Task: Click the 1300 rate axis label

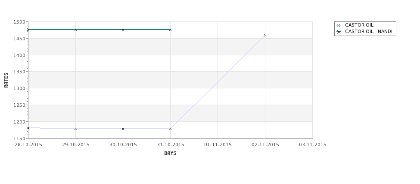Action: [19, 88]
